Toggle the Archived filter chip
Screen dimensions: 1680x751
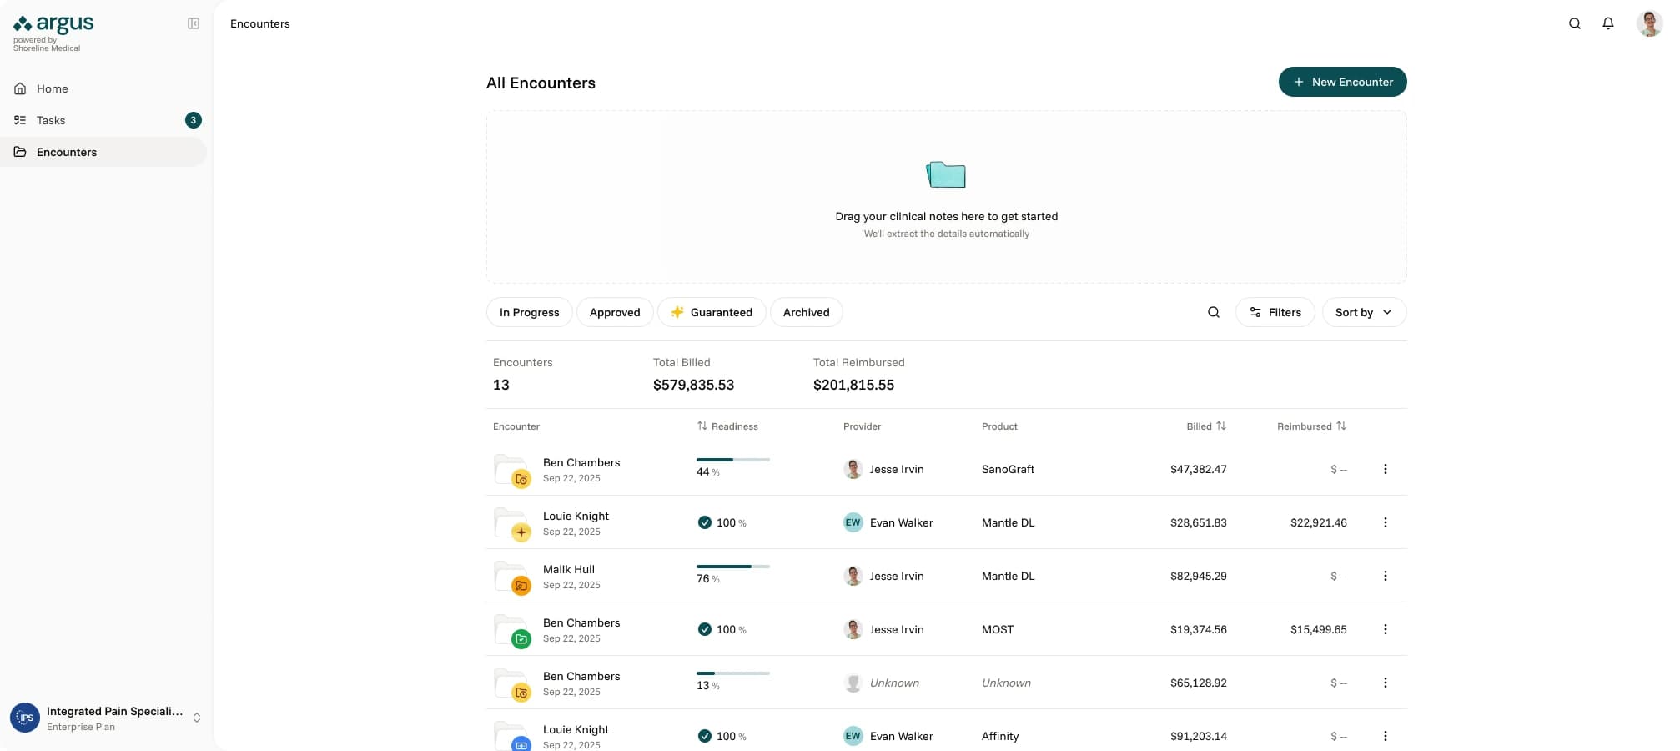click(x=805, y=312)
